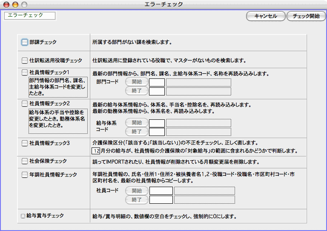Click the キャンセル button
The height and width of the screenshot is (231, 327).
[265, 16]
